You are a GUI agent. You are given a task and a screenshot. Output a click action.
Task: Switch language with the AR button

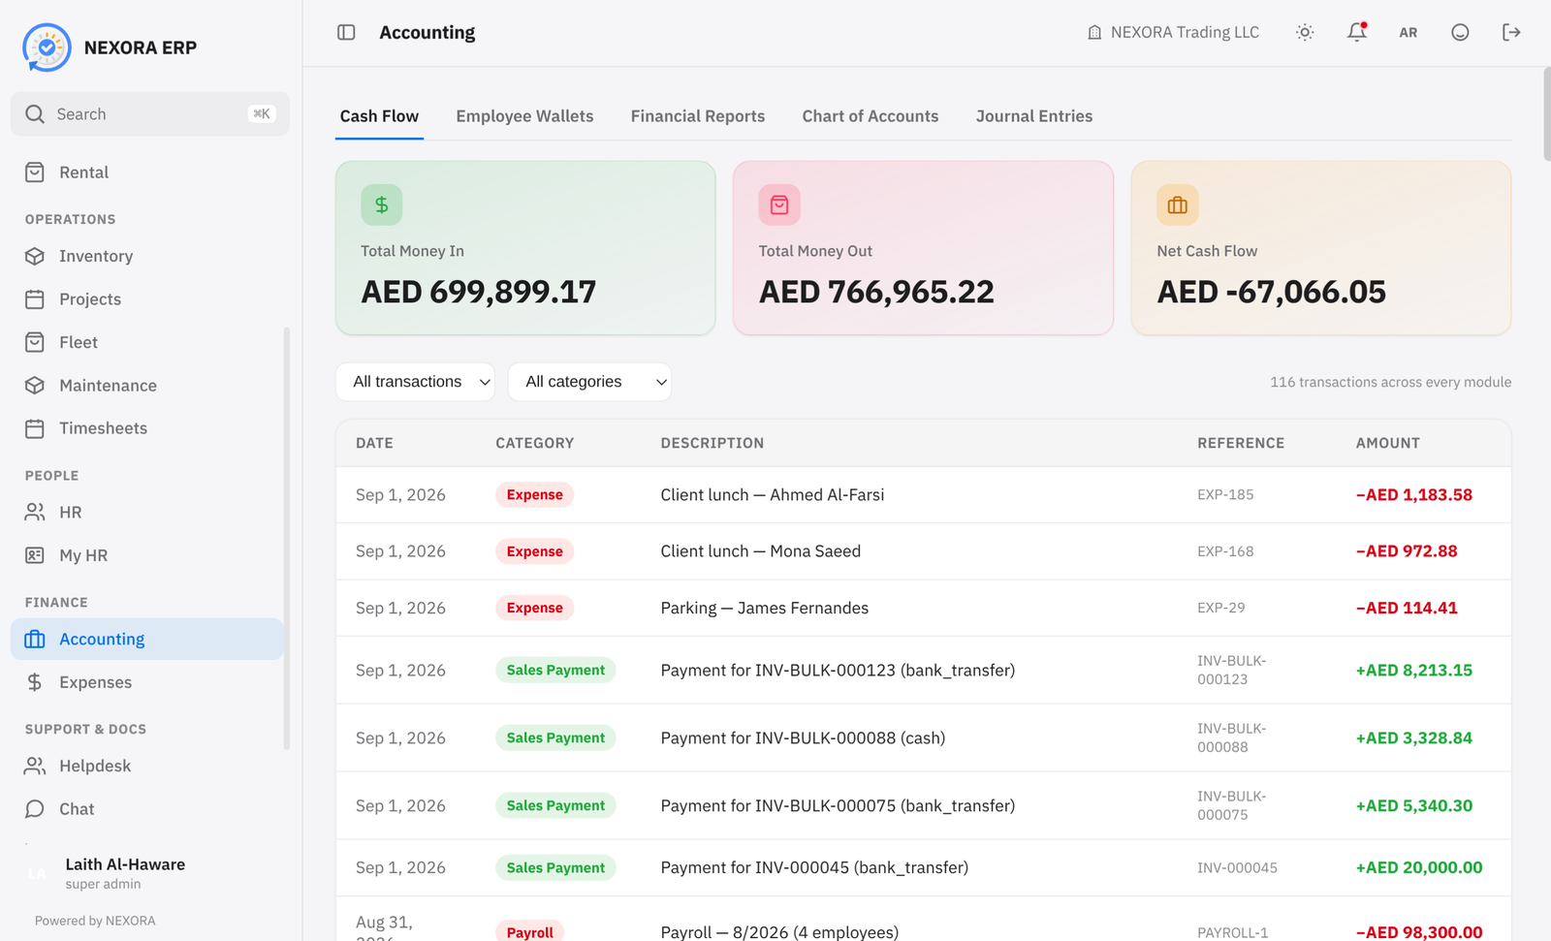[x=1409, y=32]
